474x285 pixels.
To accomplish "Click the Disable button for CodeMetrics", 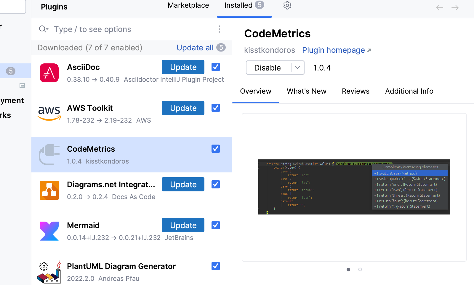I will click(268, 68).
